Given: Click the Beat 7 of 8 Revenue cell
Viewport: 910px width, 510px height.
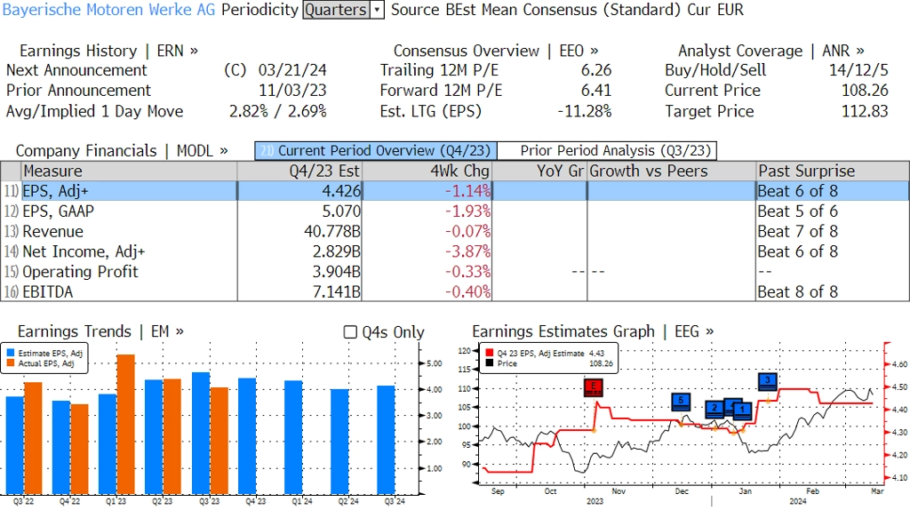Looking at the screenshot, I should (x=797, y=232).
